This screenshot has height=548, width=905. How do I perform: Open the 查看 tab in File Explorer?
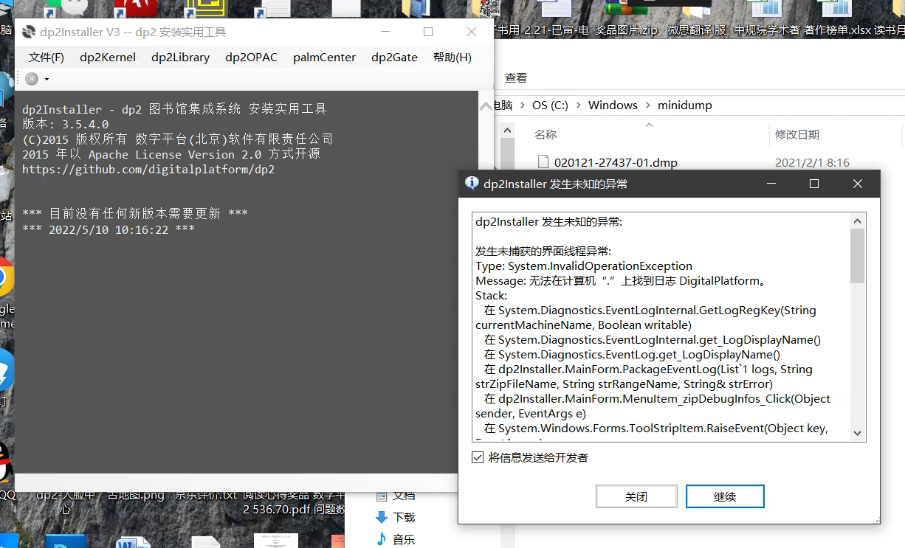point(516,77)
